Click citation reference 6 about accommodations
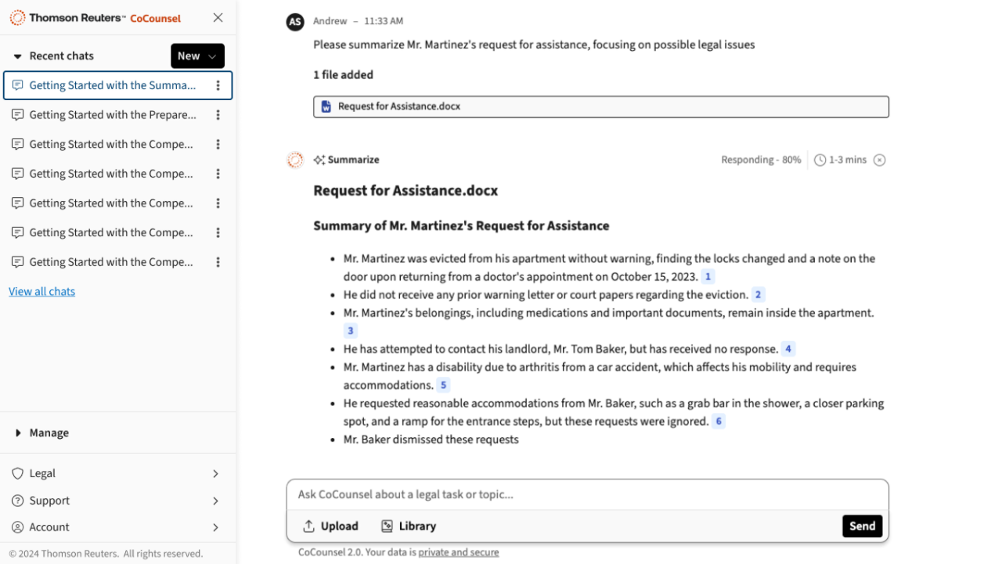Screen dimensions: 1002x564 pos(718,422)
